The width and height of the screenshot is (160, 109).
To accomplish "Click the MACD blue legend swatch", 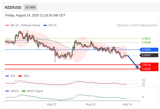I will click(7, 91).
